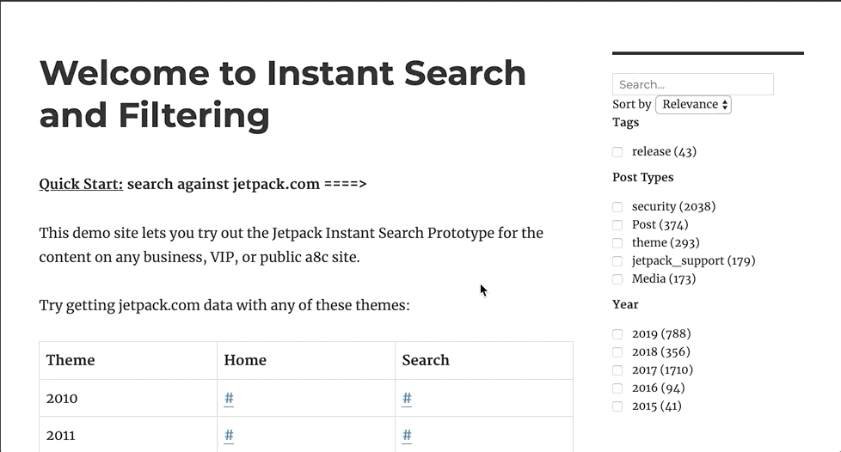Check the 2016 (94) year box

[617, 388]
